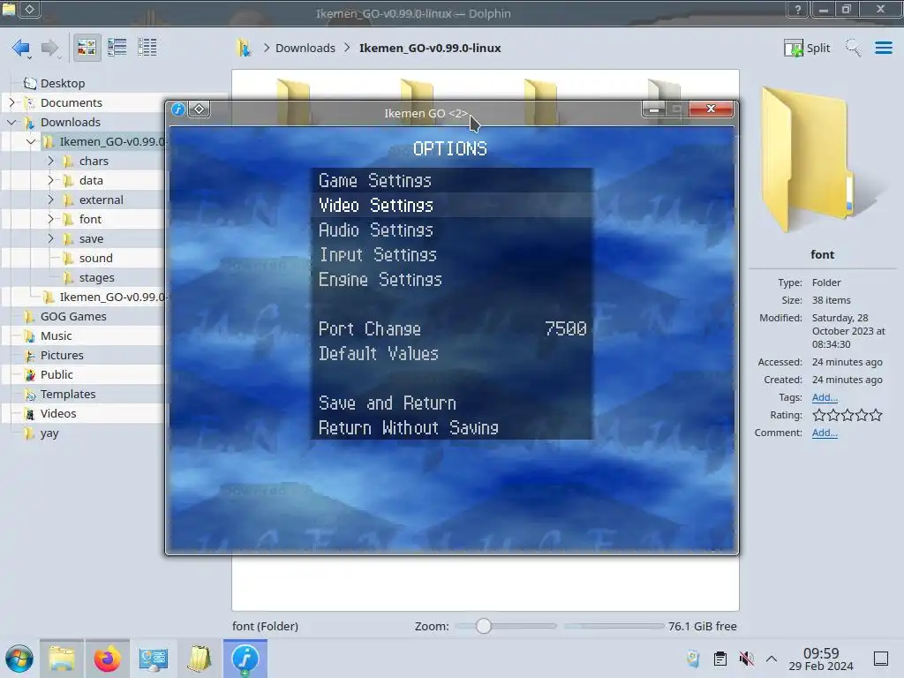The image size is (904, 678).
Task: Select the chars folder in the tree
Action: pos(94,161)
